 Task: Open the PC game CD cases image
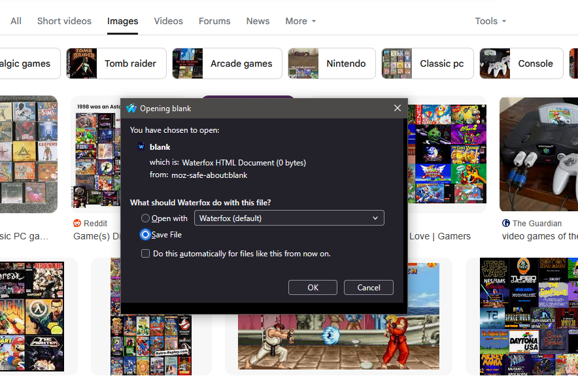pyautogui.click(x=29, y=154)
